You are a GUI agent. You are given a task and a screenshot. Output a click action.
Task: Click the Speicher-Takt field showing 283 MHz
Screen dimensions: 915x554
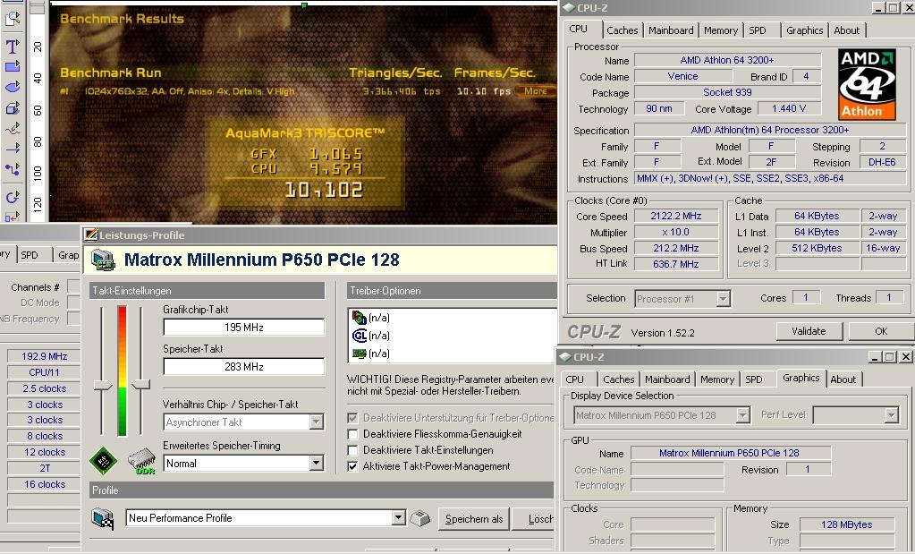(x=244, y=367)
